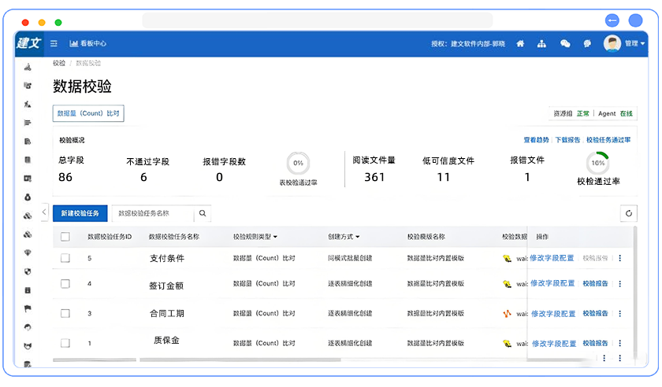Select the 数据量（Count）比对 tab
The height and width of the screenshot is (387, 662).
(88, 113)
